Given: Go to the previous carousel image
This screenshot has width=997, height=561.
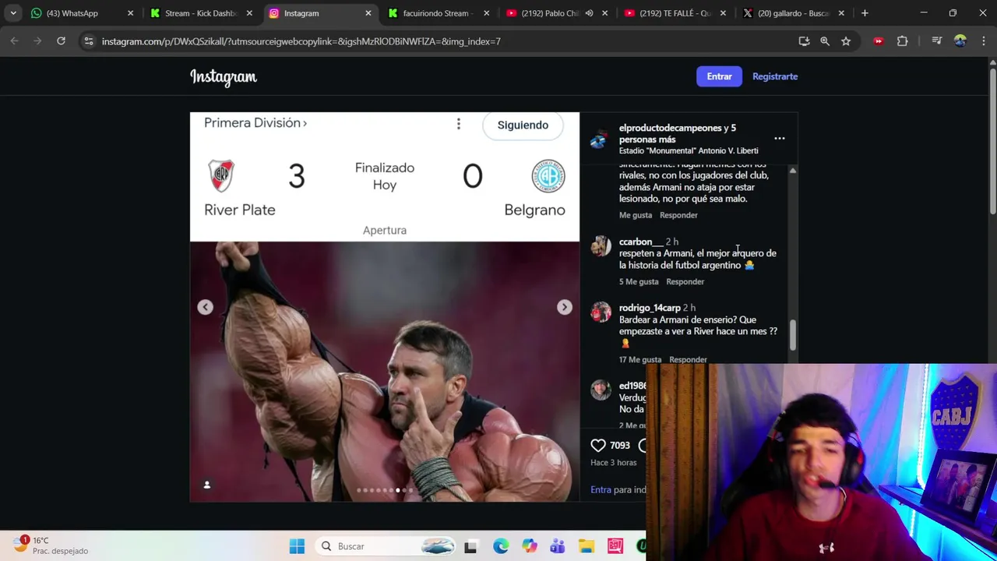Looking at the screenshot, I should click(x=205, y=307).
